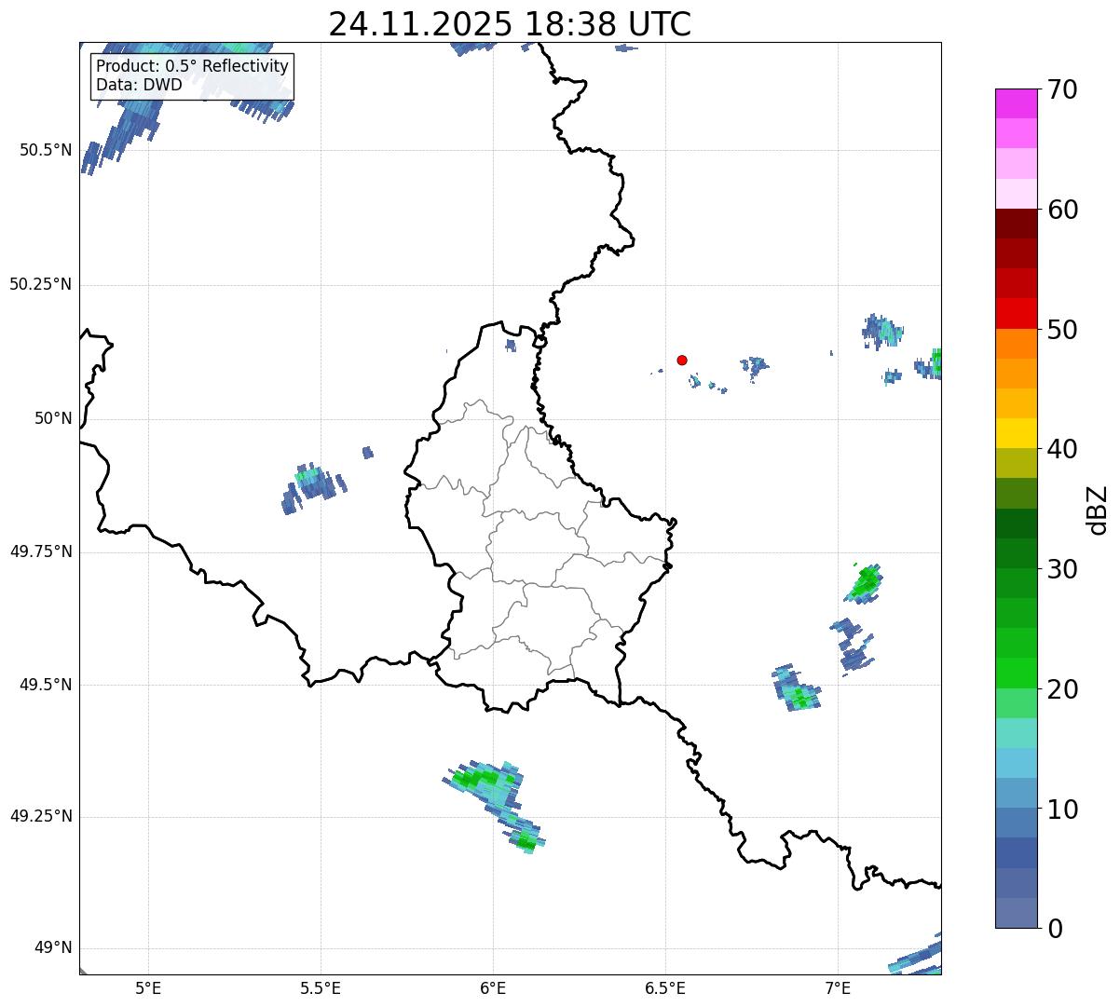Image resolution: width=1120 pixels, height=1007 pixels.
Task: Click the red dot location marker
Action: [682, 360]
